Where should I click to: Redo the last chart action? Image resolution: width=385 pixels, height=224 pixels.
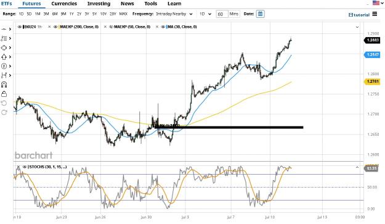coord(4,112)
